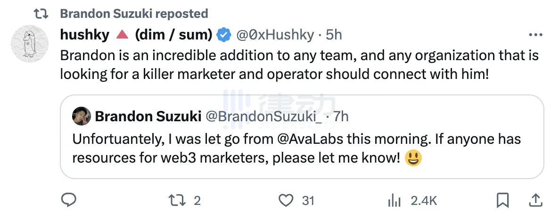Image resolution: width=559 pixels, height=219 pixels.
Task: Click the "Brandon Suzuki reposted" link
Action: click(134, 14)
